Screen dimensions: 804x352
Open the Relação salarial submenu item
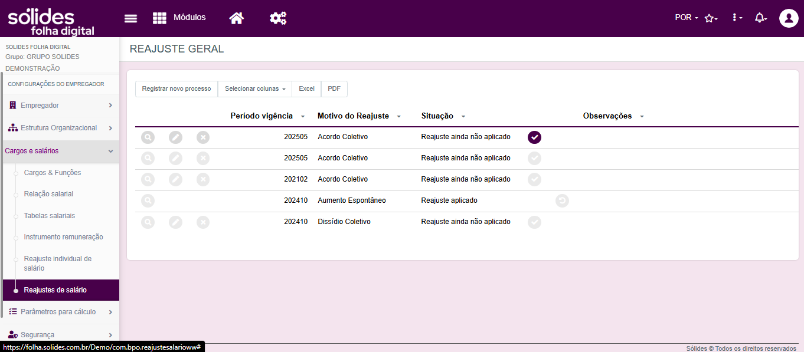pos(48,194)
